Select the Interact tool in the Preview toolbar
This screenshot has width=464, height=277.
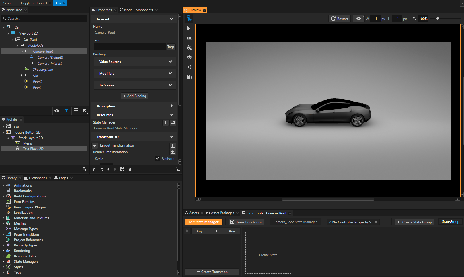coord(189,18)
